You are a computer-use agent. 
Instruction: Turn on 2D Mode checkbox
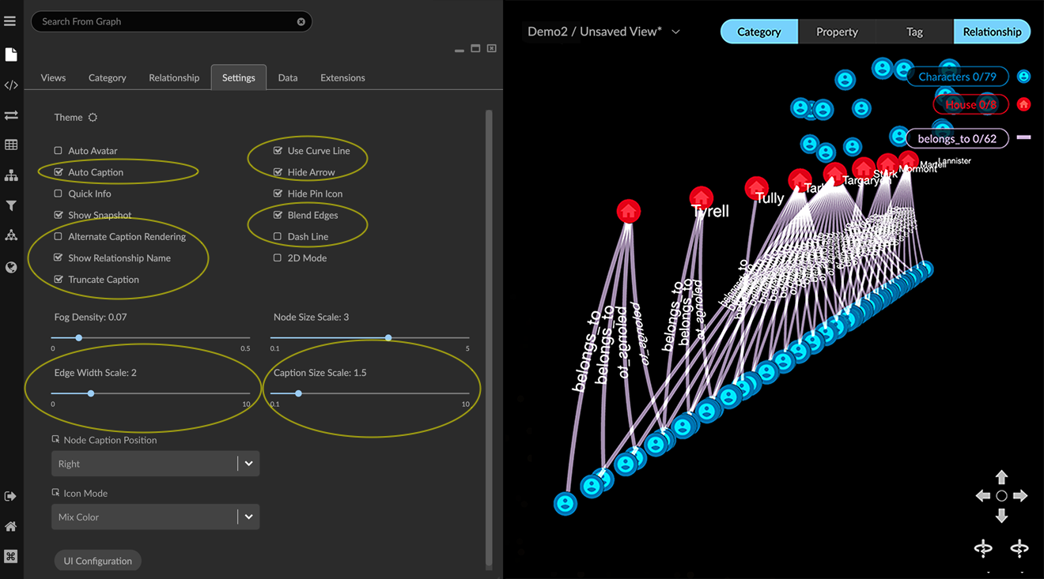pyautogui.click(x=278, y=258)
